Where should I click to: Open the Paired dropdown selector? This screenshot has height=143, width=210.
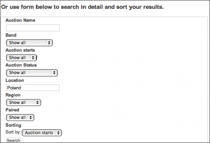coord(20,118)
